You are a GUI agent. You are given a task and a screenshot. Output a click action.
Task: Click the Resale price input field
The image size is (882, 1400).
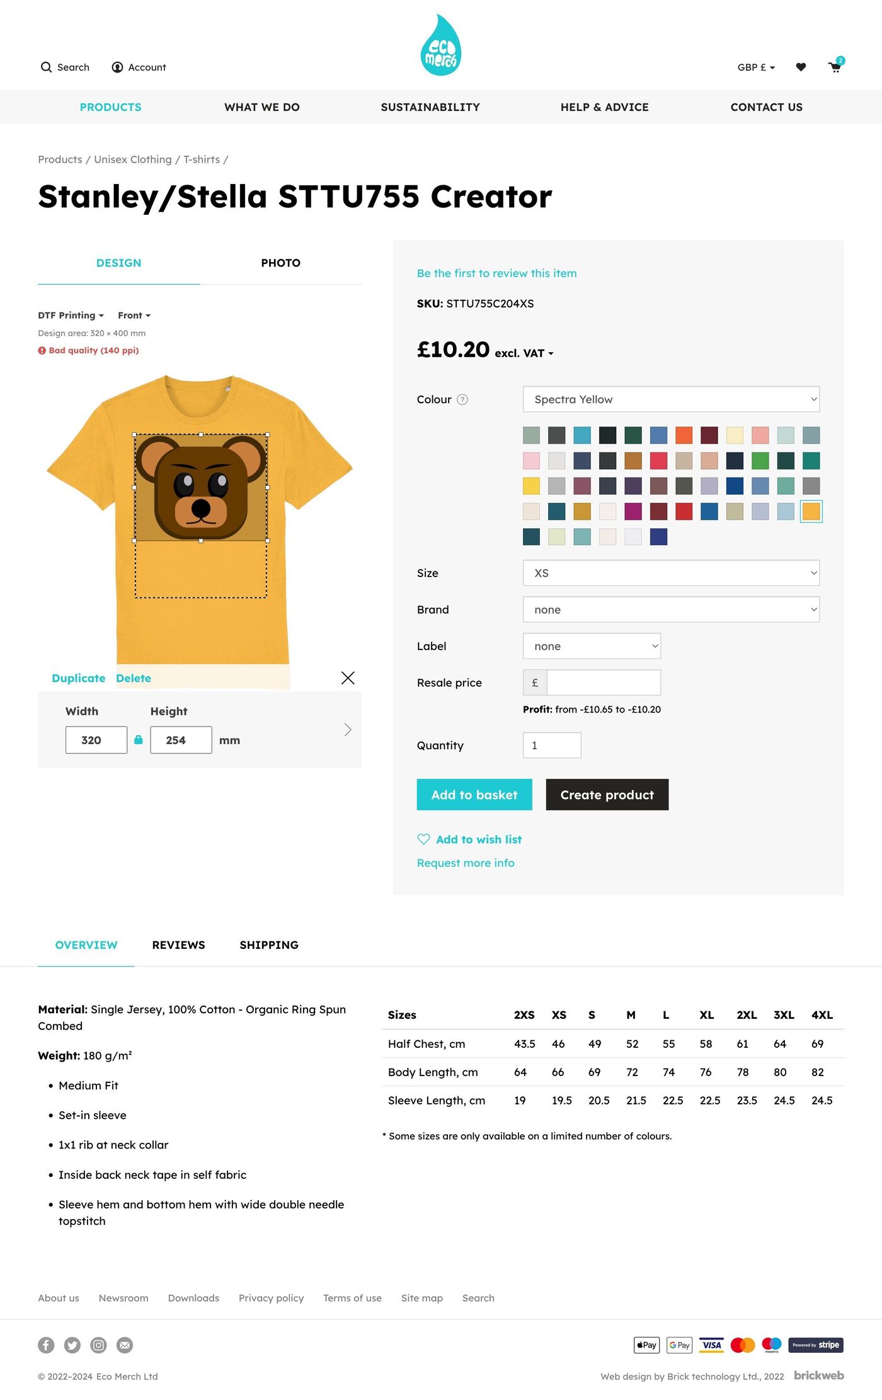(x=603, y=683)
